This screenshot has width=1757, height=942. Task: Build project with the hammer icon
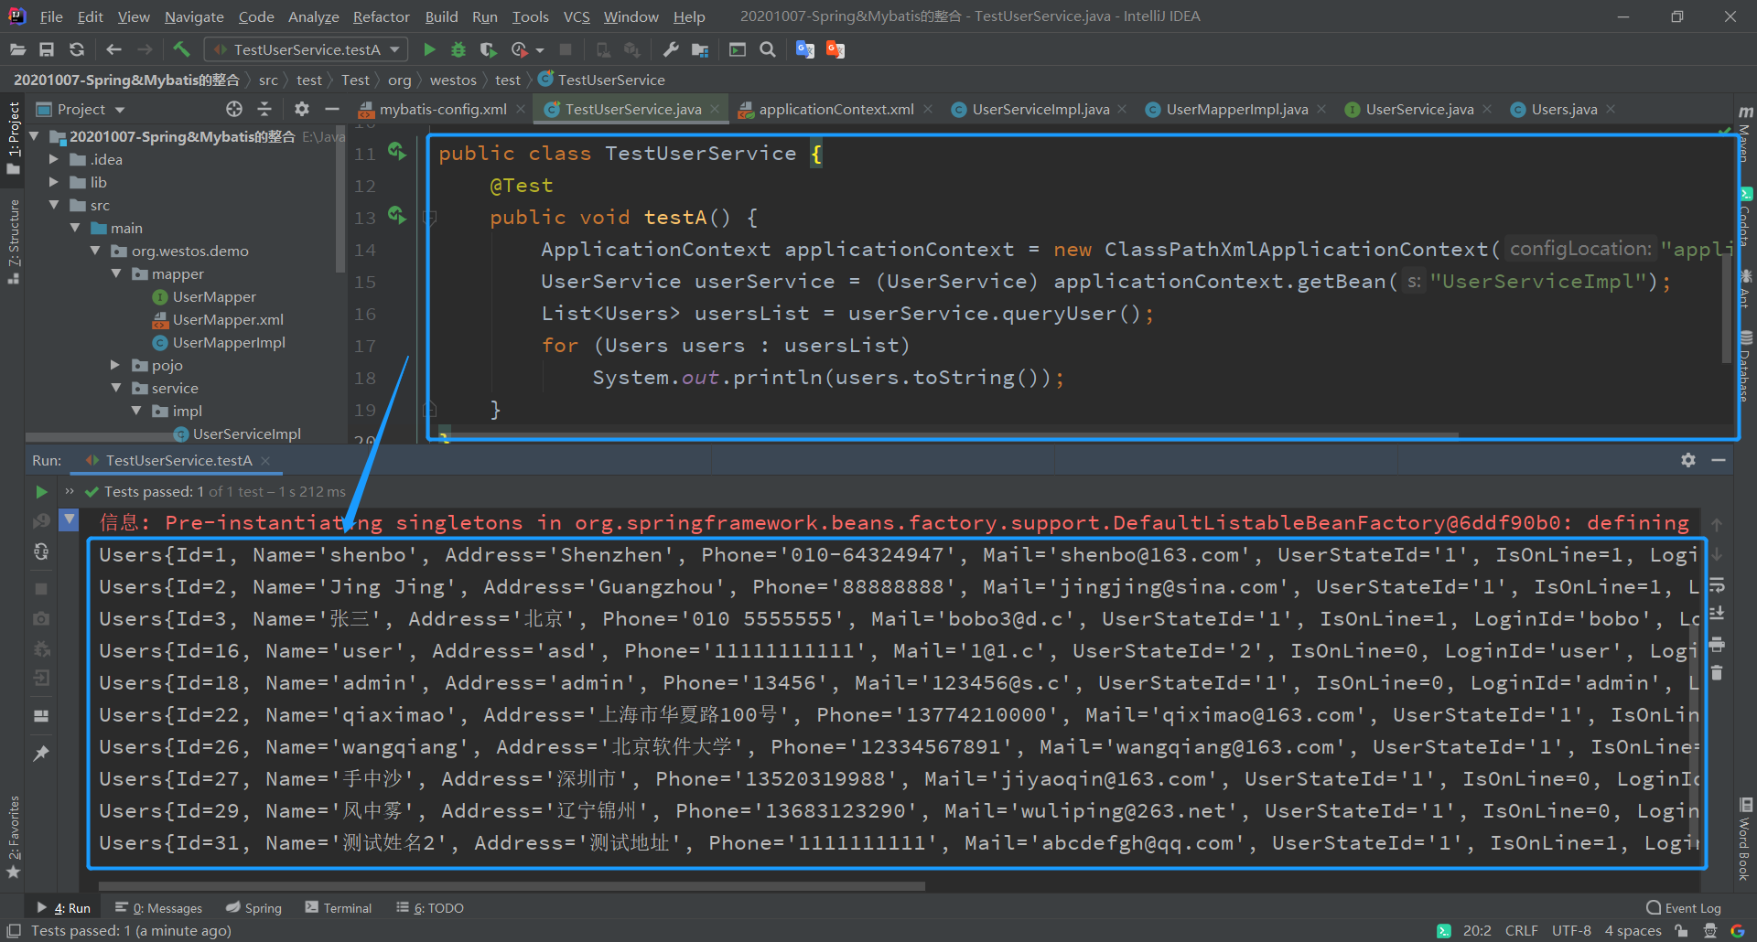pos(181,49)
